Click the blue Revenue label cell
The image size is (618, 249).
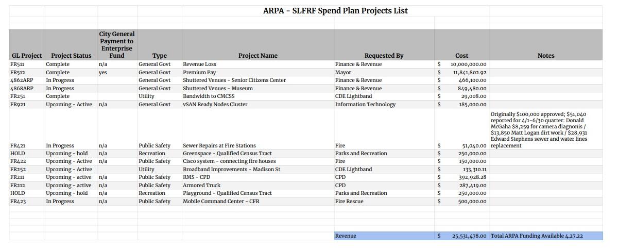(346, 236)
